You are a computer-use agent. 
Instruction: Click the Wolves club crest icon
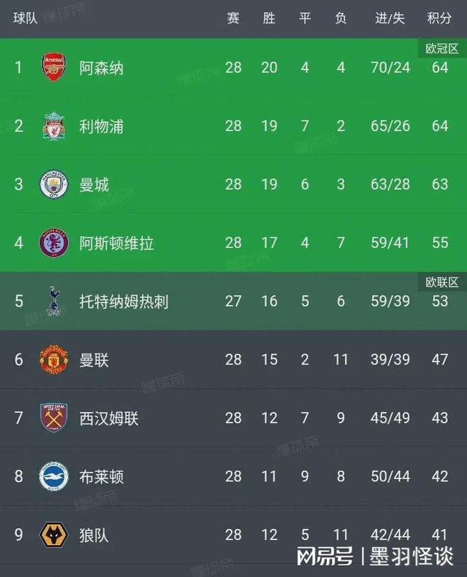pos(54,535)
